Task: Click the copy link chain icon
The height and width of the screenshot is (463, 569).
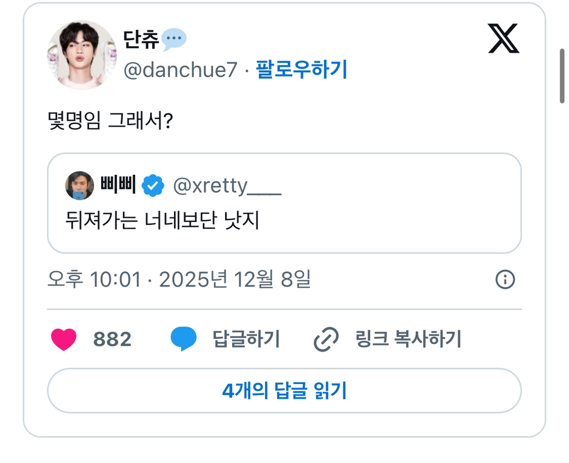Action: (326, 339)
